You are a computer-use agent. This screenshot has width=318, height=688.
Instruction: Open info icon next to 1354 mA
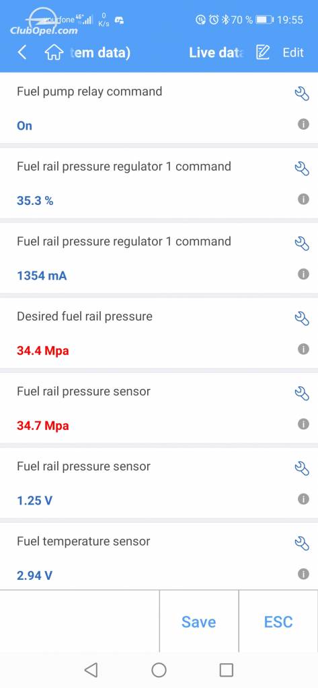coord(303,274)
